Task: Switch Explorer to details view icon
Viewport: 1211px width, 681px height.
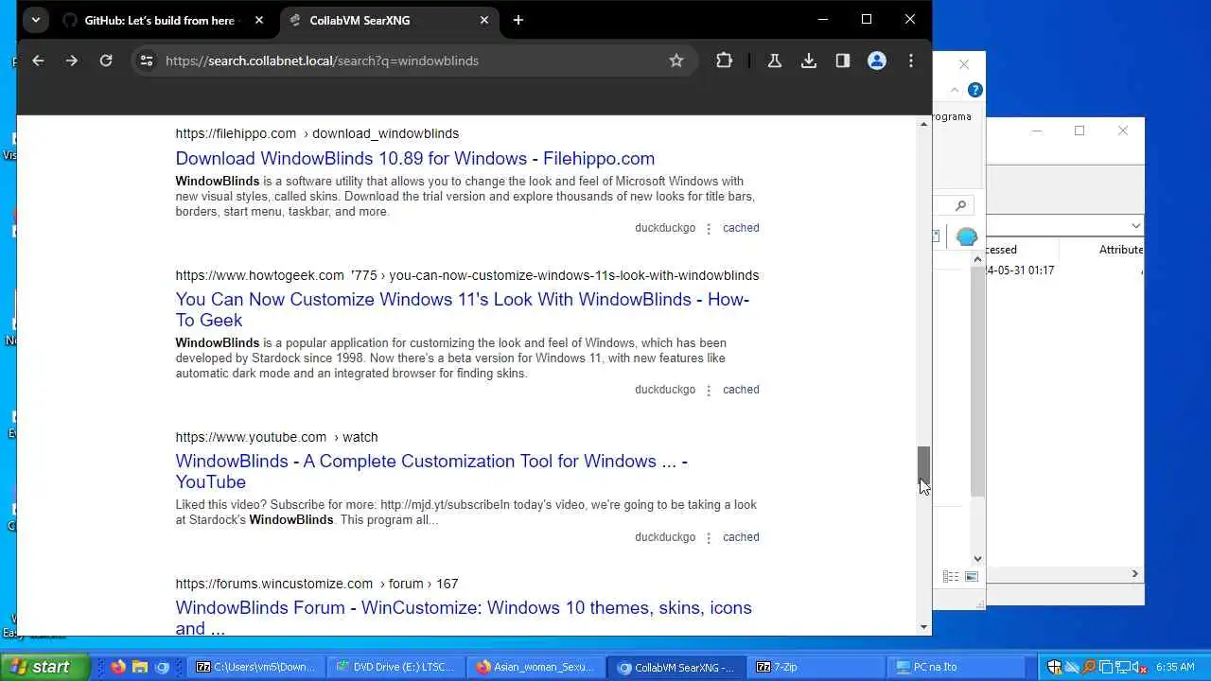Action: (951, 576)
